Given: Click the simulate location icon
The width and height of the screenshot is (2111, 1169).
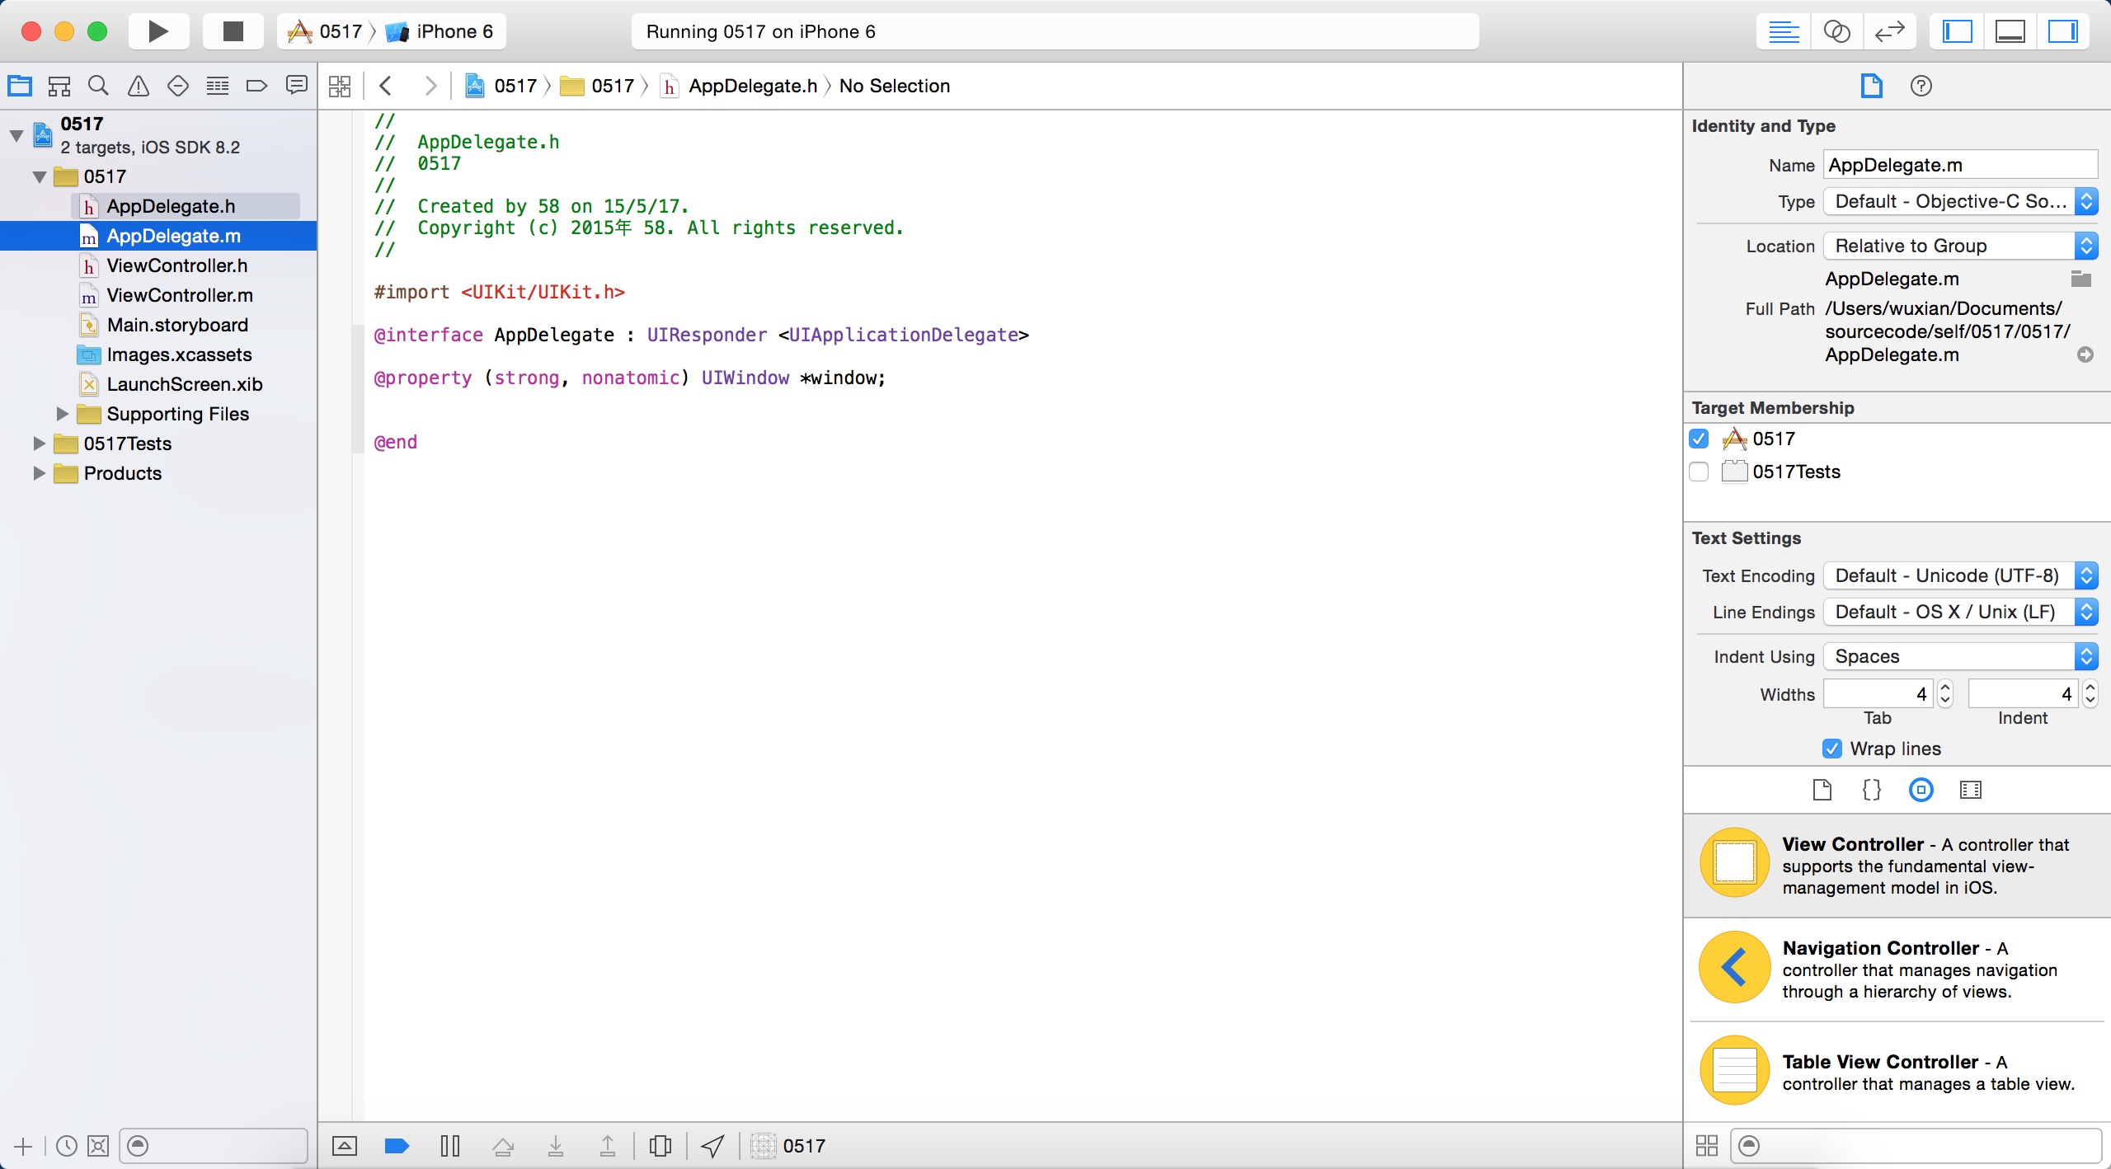Looking at the screenshot, I should coord(712,1146).
